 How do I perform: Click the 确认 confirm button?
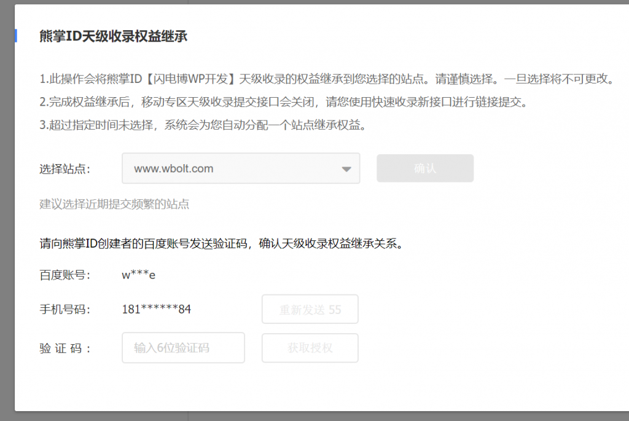[424, 168]
